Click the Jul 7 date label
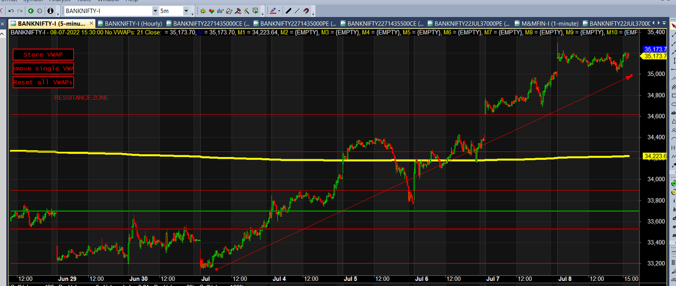The height and width of the screenshot is (286, 676). pyautogui.click(x=493, y=279)
